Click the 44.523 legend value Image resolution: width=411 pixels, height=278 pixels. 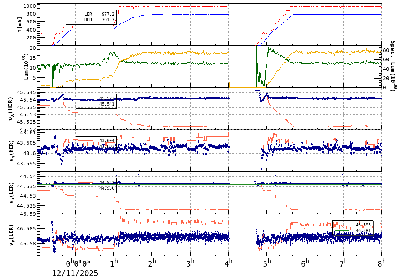tap(107, 182)
